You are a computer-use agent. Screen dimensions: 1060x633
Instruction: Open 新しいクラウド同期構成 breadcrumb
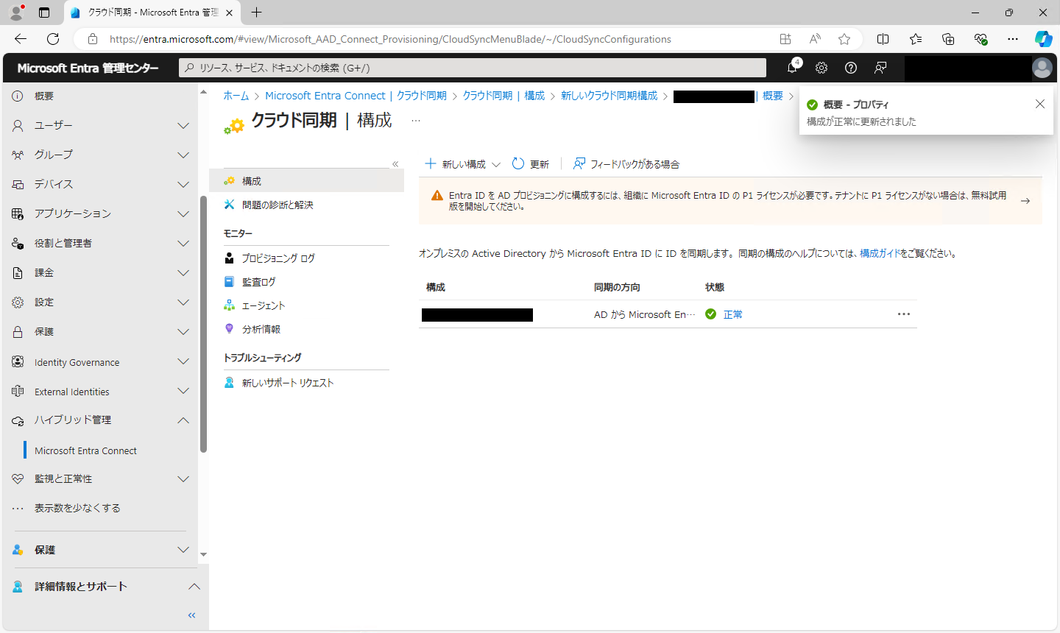609,96
